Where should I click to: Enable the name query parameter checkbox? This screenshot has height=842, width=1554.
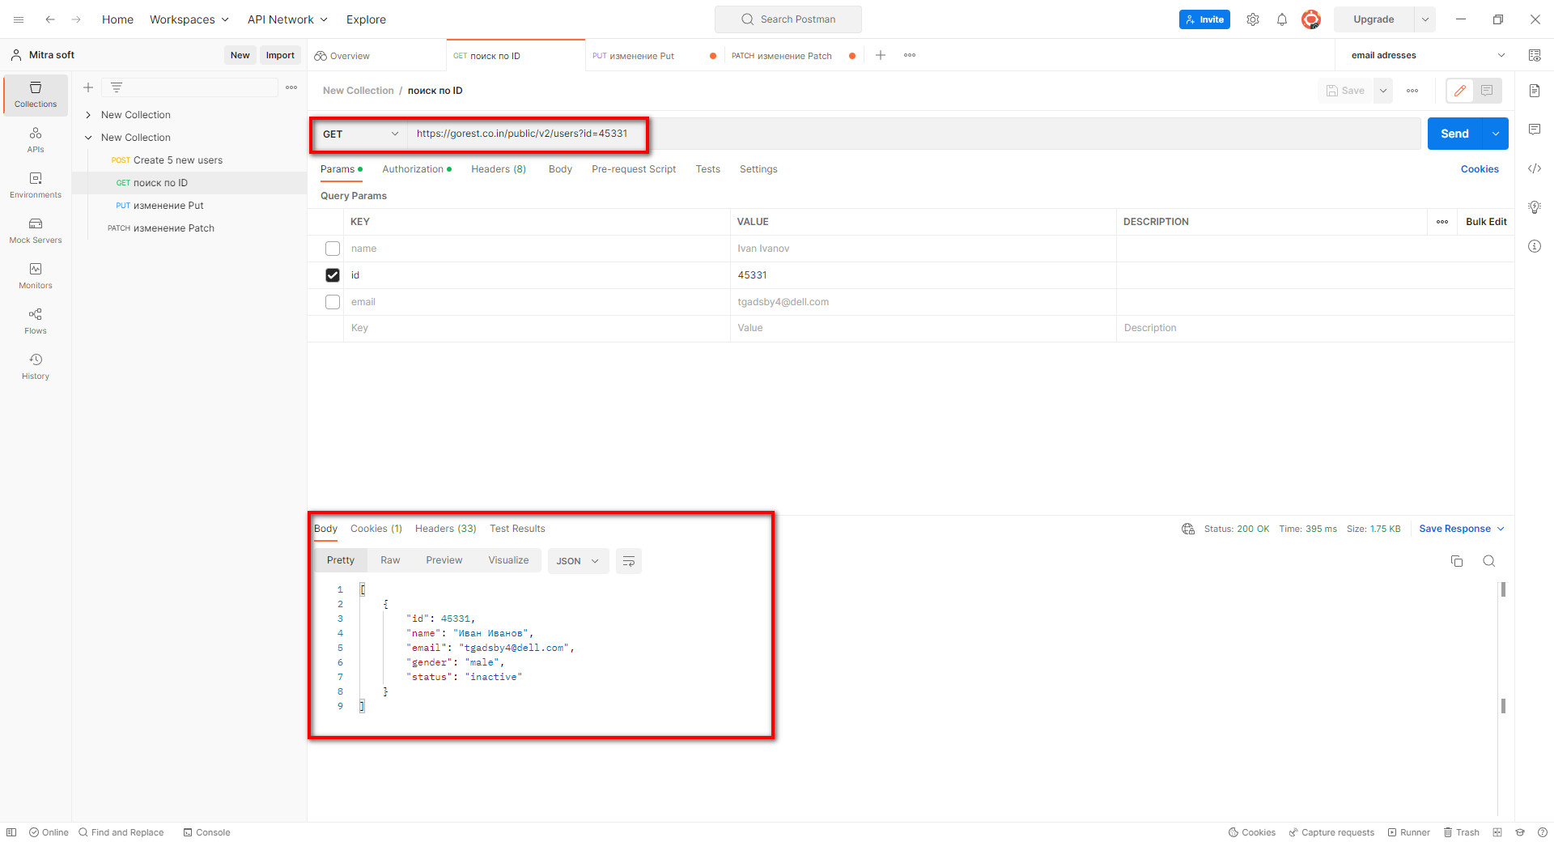point(333,249)
